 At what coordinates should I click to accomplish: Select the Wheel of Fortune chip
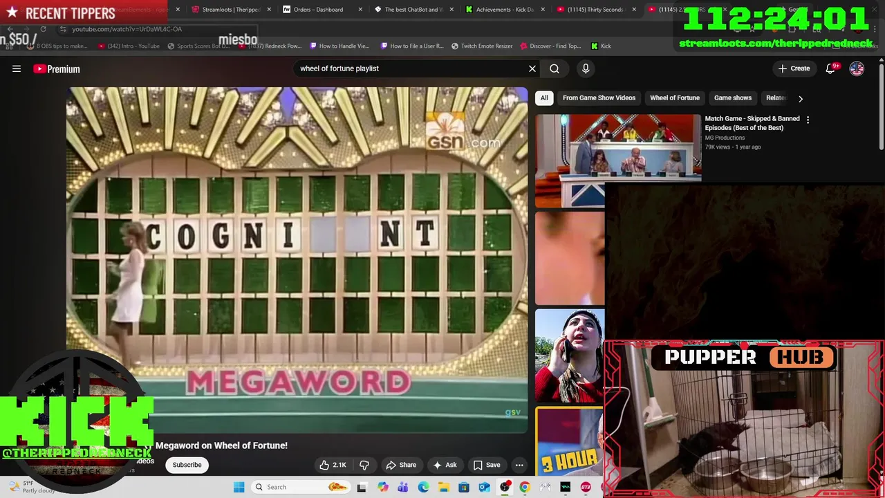click(675, 98)
